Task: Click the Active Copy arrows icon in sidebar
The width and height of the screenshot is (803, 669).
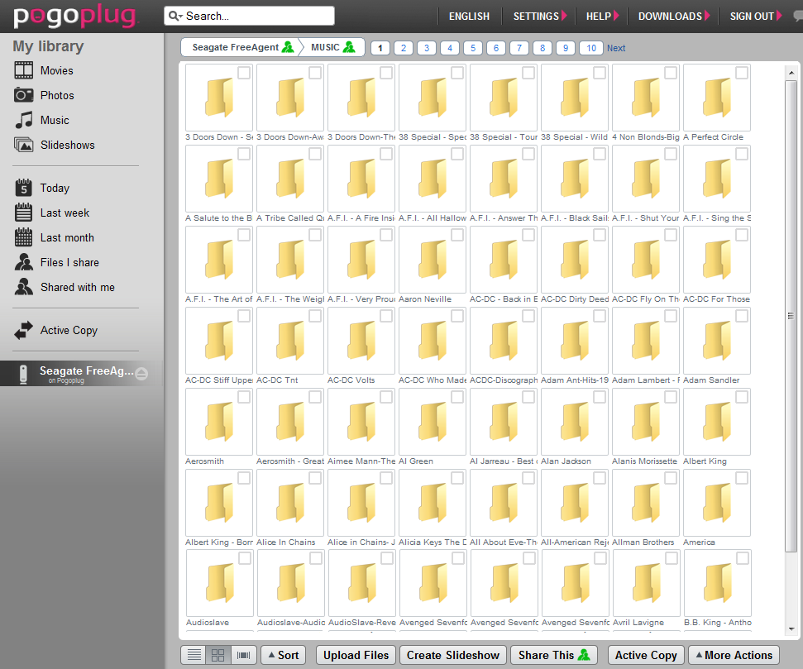Action: [x=24, y=331]
